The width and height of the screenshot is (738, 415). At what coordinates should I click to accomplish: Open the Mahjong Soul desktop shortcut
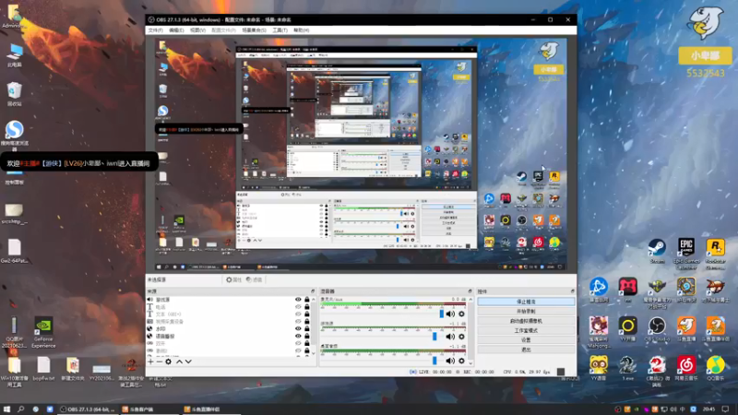coord(599,332)
